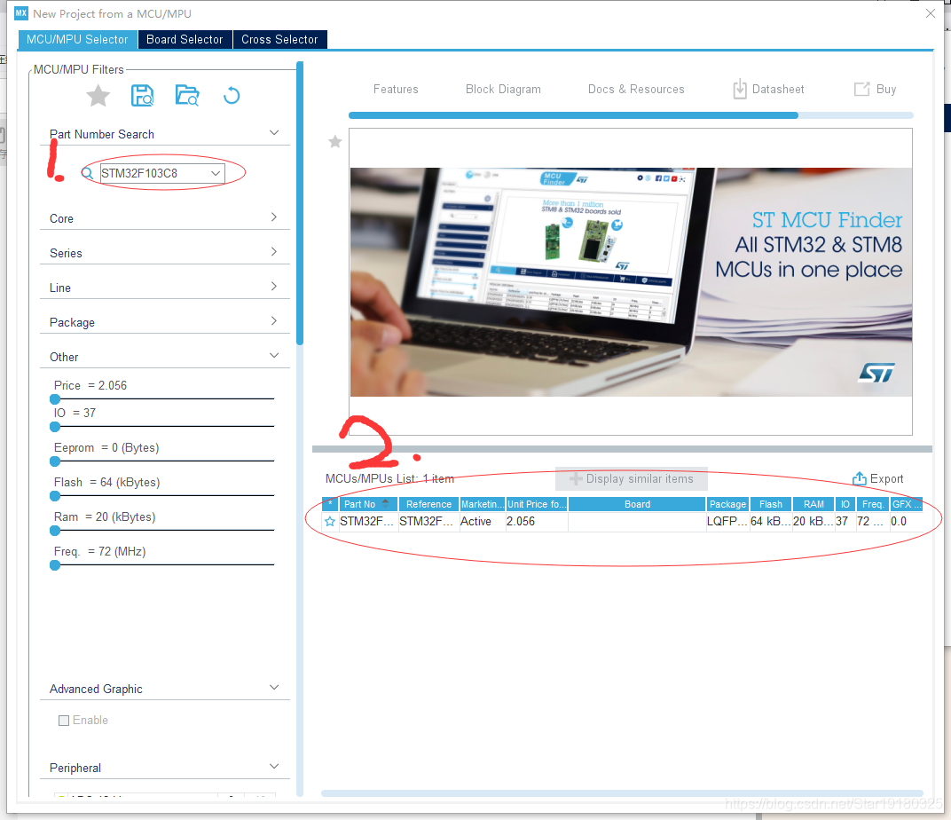Sort by Board column header

coord(637,504)
